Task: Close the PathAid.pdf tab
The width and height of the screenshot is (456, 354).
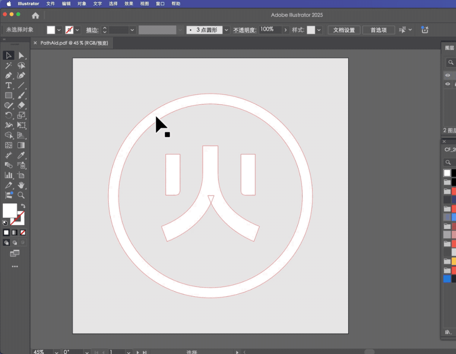Action: point(35,43)
